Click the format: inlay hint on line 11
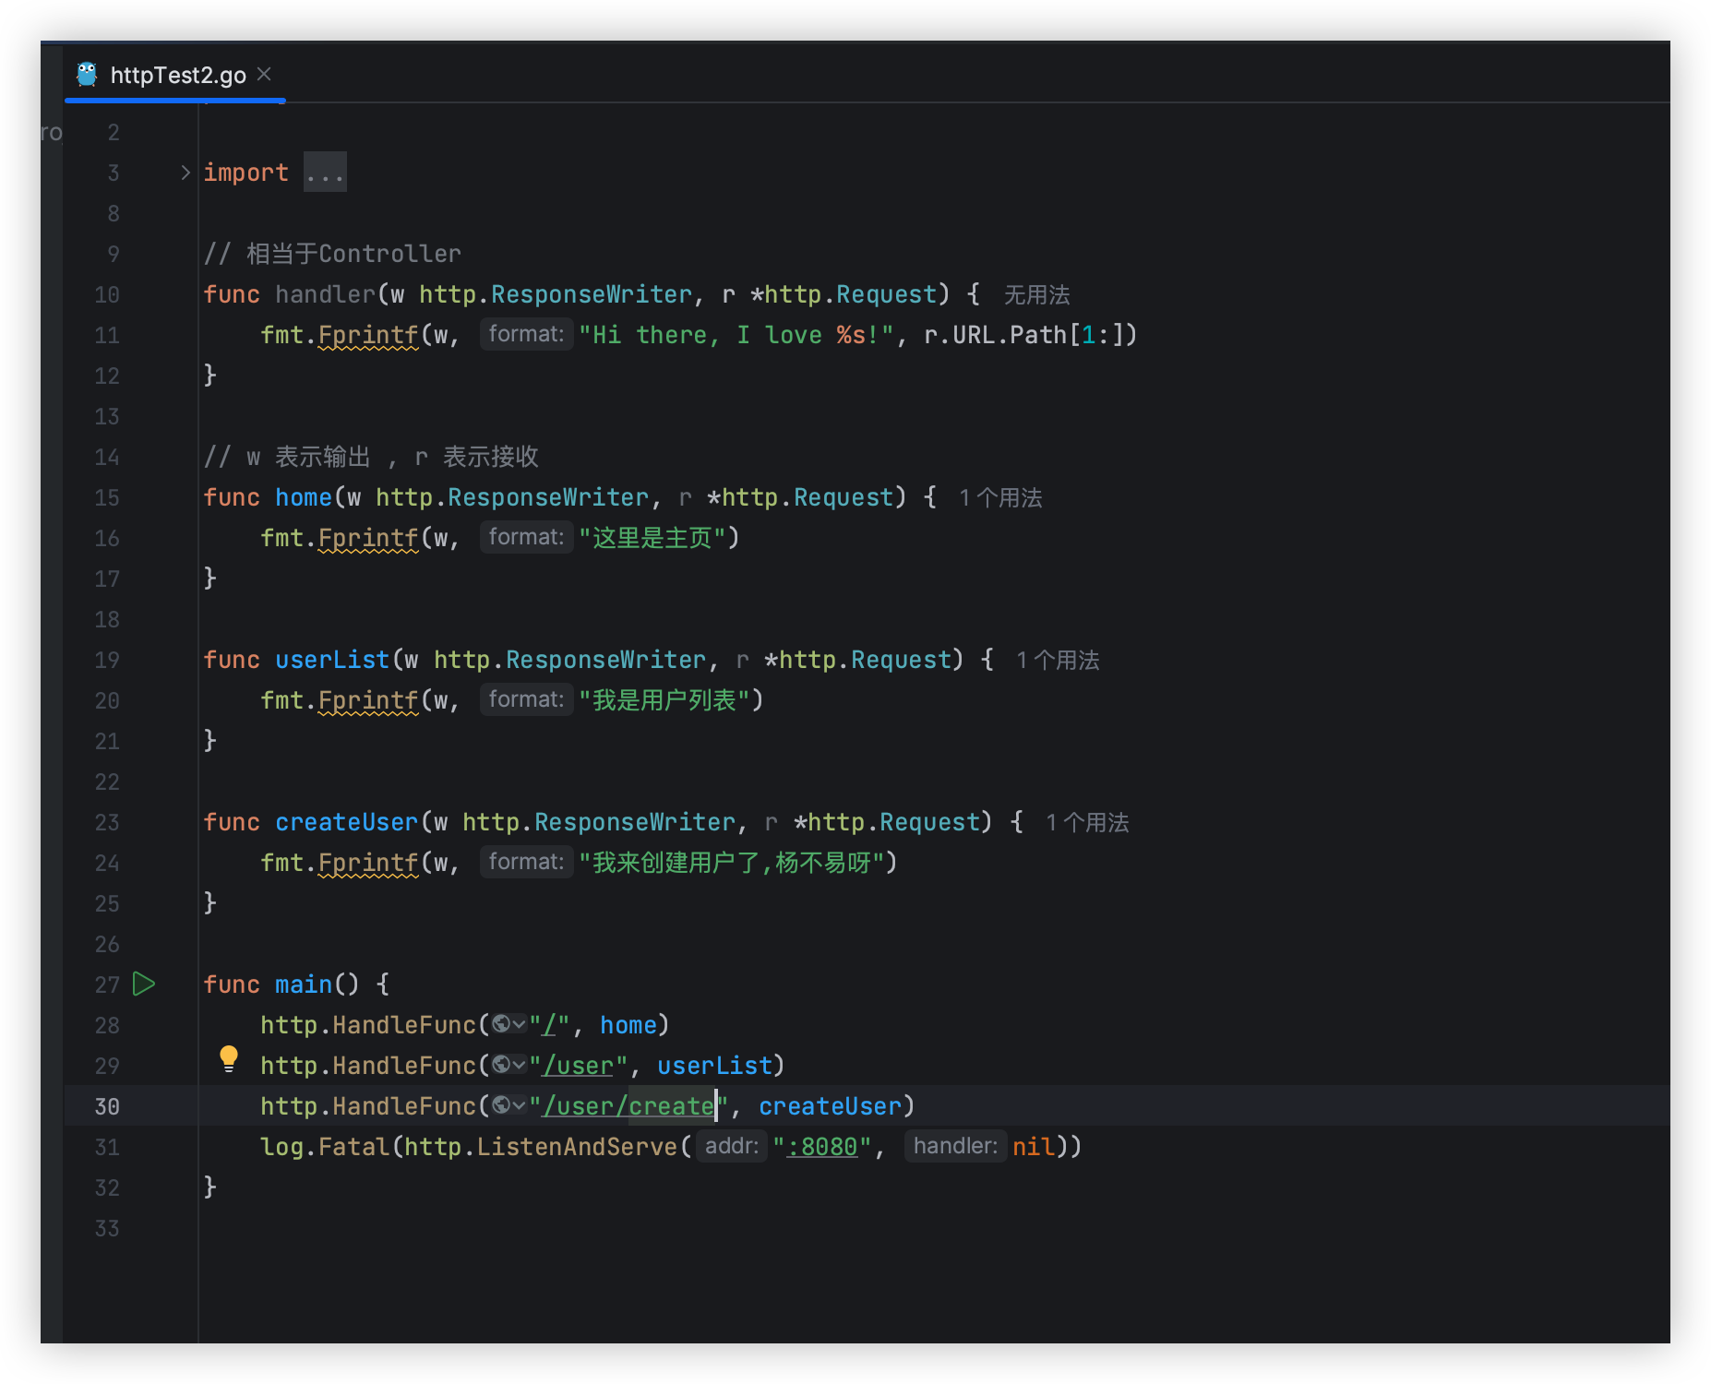 [526, 334]
